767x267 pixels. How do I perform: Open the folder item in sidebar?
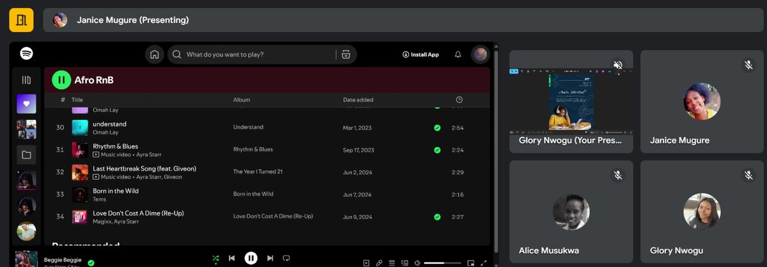(x=26, y=154)
